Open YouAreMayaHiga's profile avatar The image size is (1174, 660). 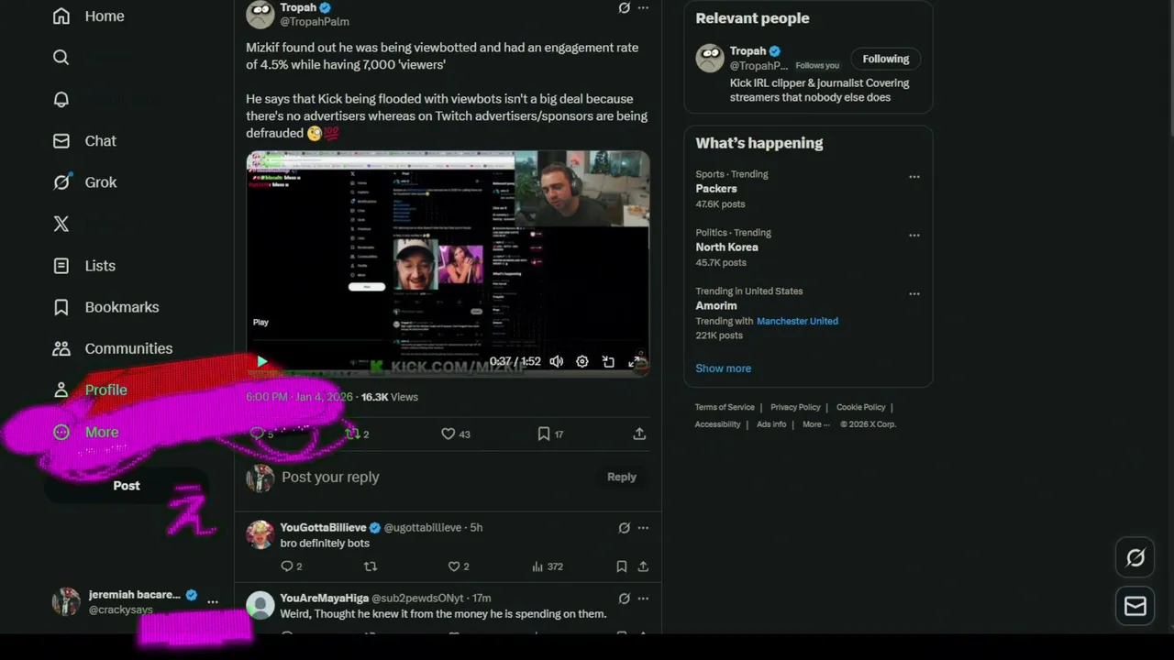click(x=260, y=606)
